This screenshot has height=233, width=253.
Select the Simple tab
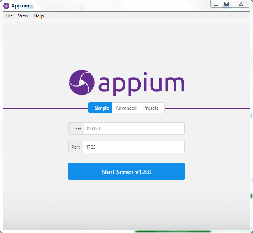click(x=100, y=108)
